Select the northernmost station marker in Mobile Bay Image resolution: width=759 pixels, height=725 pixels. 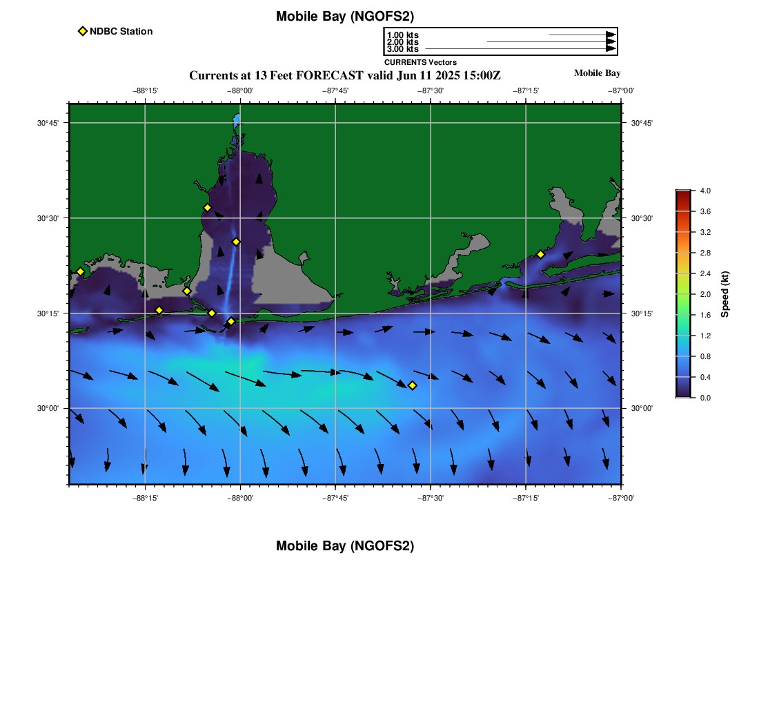pyautogui.click(x=207, y=208)
